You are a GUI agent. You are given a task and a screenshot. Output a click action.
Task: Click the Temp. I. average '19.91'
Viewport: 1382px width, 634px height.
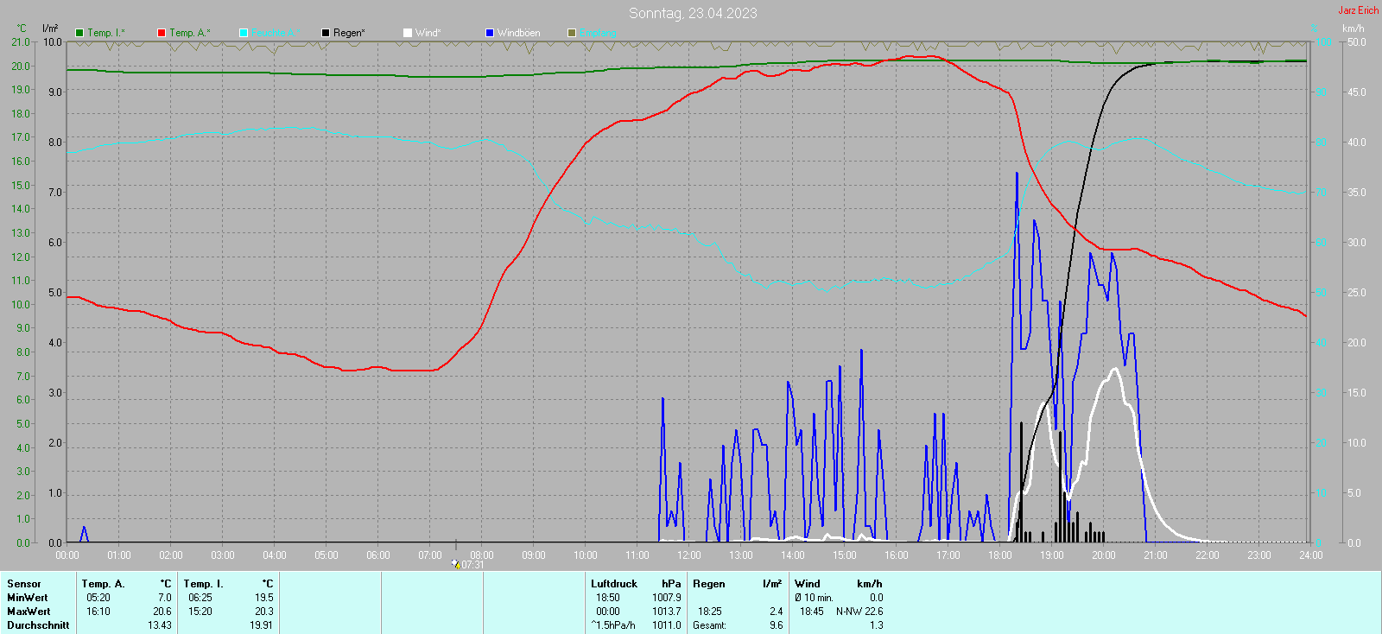click(x=262, y=625)
